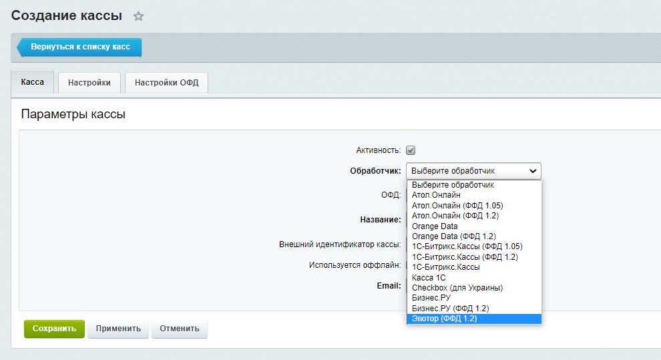This screenshot has height=360, width=661.
Task: Select 1С-Битрикс.Кассы (ФФД 1.2) option
Action: click(465, 257)
